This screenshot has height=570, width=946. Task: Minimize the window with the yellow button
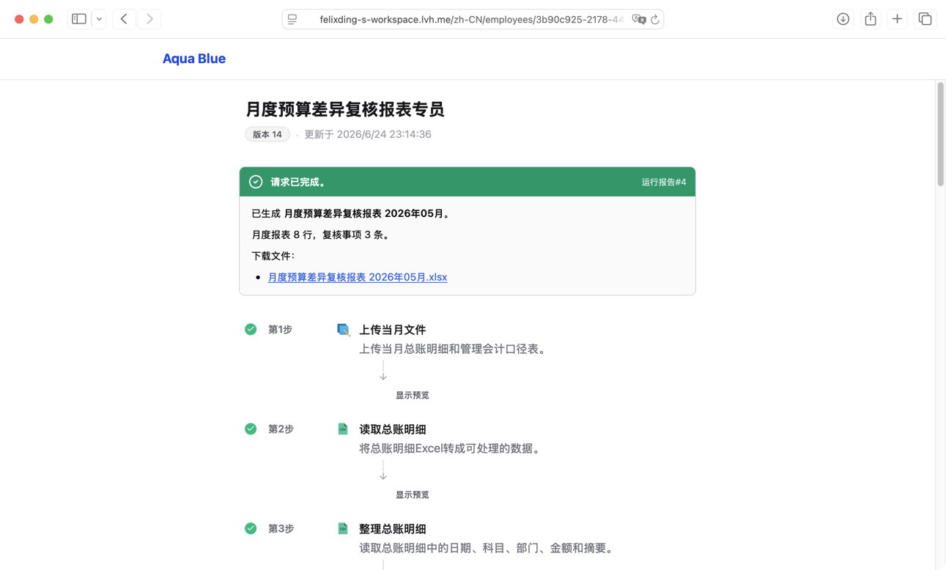(34, 19)
